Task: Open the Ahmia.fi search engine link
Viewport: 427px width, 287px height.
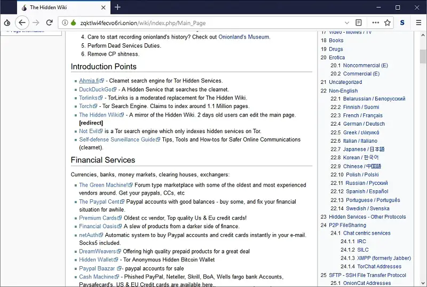Action: (91, 81)
